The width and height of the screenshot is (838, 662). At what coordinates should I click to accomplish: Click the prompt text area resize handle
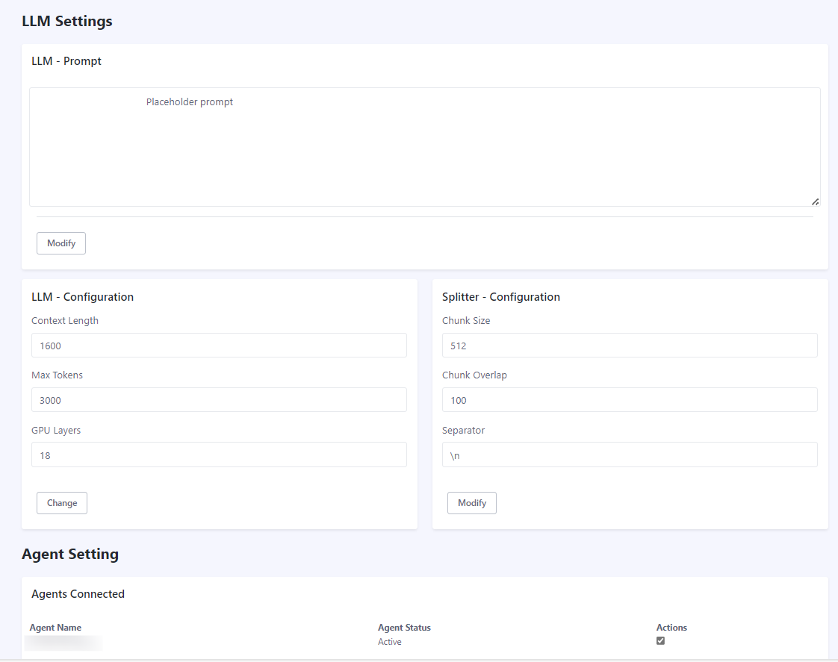815,202
